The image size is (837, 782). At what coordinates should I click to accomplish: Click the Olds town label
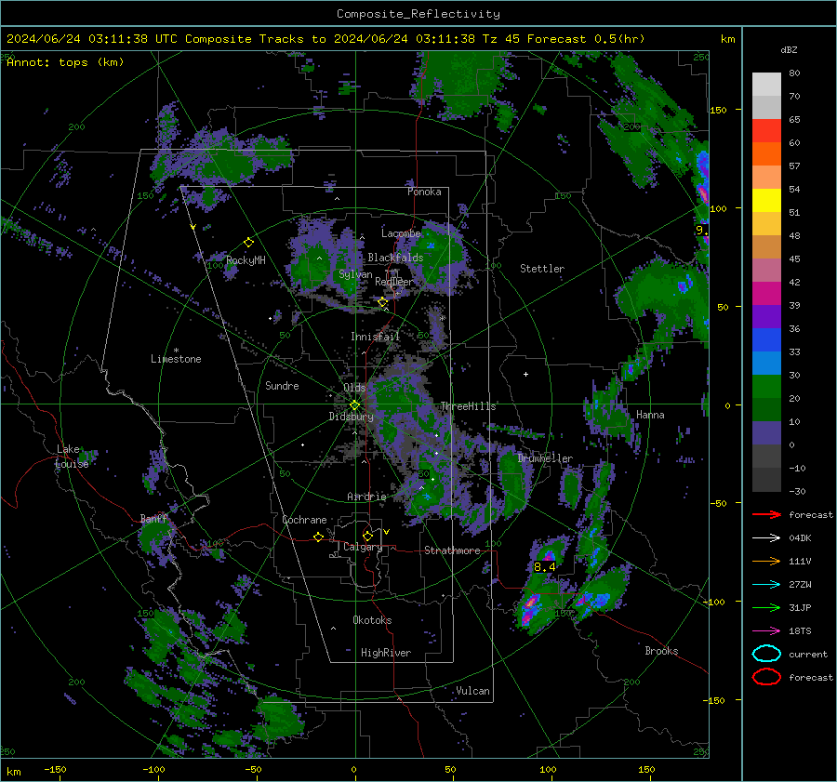click(354, 388)
